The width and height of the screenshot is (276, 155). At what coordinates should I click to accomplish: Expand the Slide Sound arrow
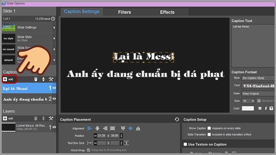(x=54, y=49)
